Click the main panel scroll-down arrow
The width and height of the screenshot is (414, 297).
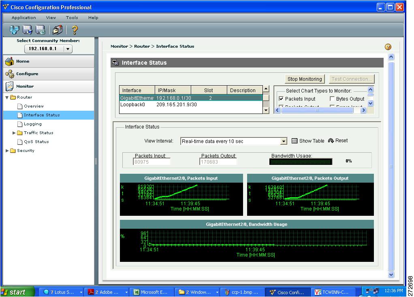[x=391, y=274]
